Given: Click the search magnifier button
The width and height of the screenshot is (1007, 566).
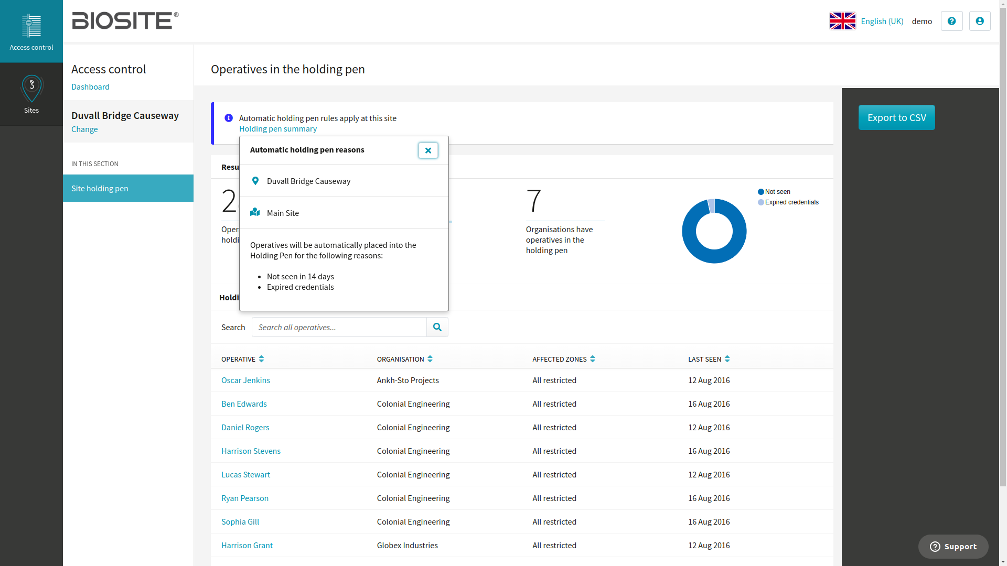Looking at the screenshot, I should pyautogui.click(x=437, y=327).
